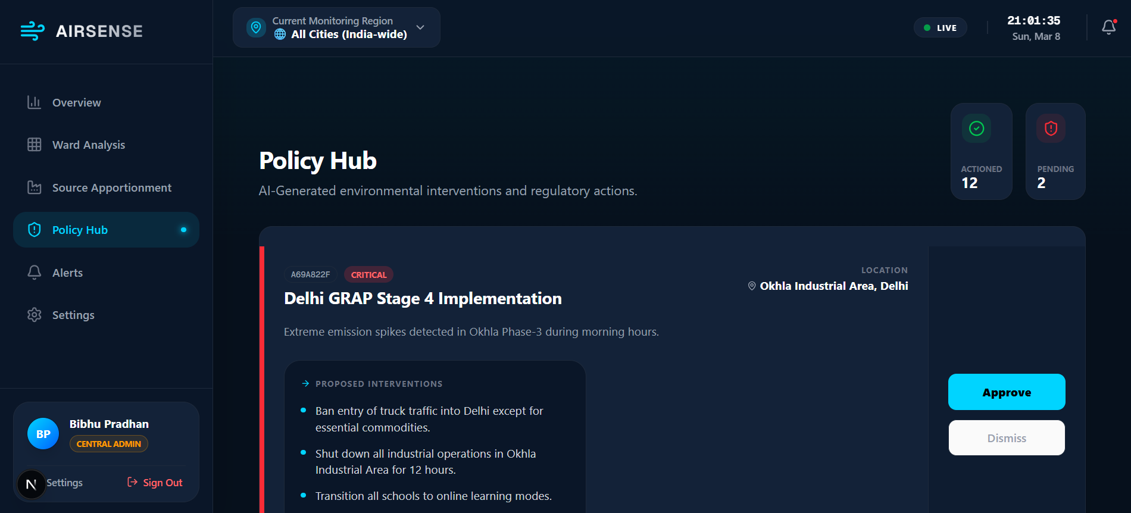
Task: Click the 21:01:35 clock display
Action: point(1034,20)
